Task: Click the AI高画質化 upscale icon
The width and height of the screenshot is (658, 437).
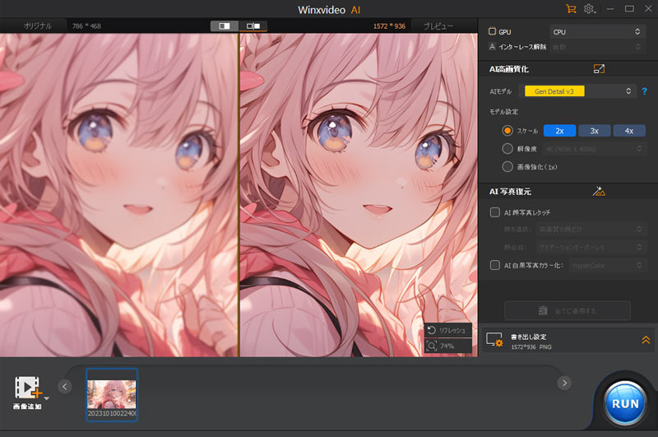Action: [x=598, y=69]
